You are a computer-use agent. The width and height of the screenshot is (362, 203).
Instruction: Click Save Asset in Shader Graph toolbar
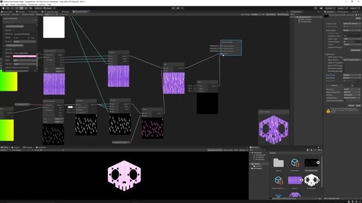pos(5,14)
